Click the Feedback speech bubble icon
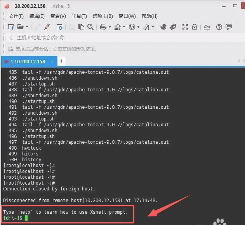Image resolution: width=245 pixels, height=225 pixels. click(x=229, y=27)
